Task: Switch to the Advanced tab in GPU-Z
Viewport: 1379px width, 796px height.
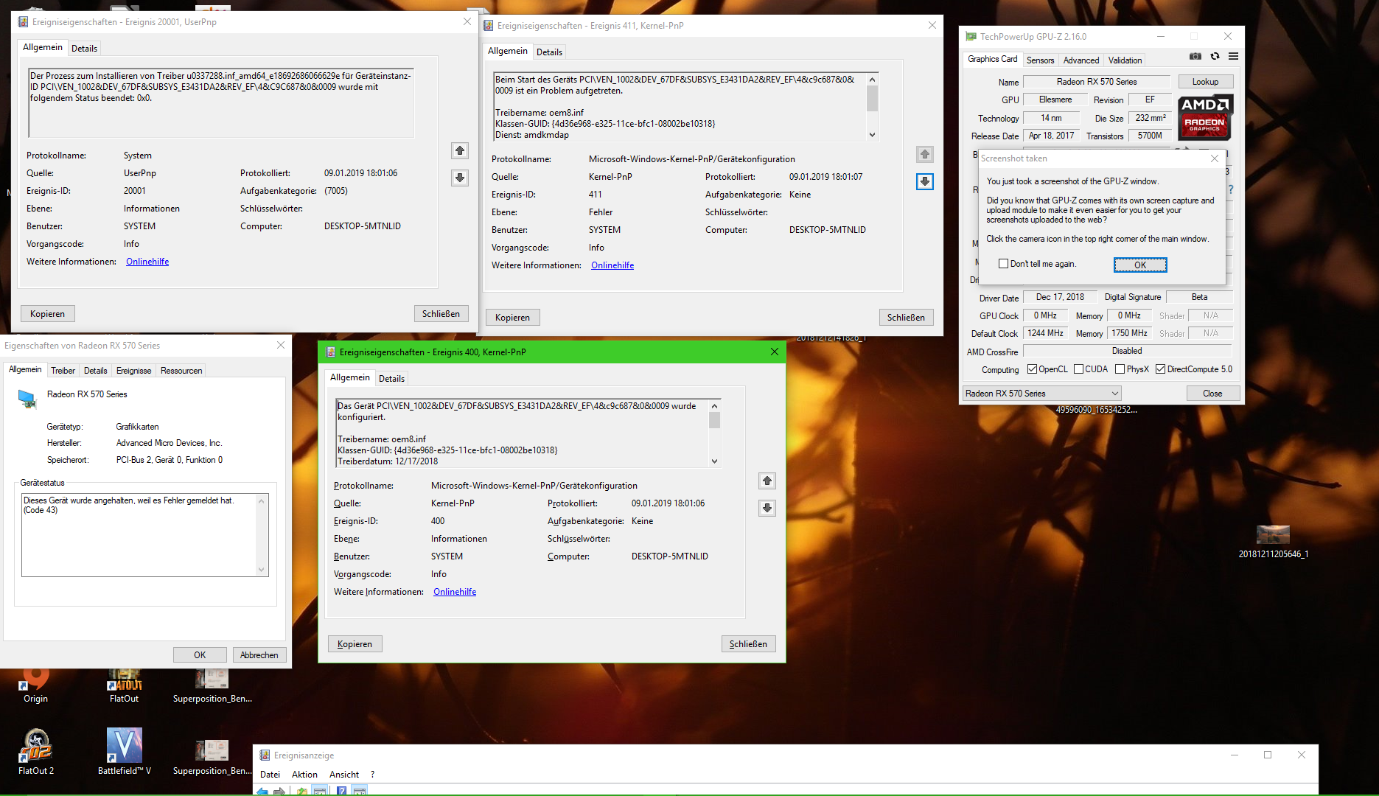Action: (x=1080, y=60)
